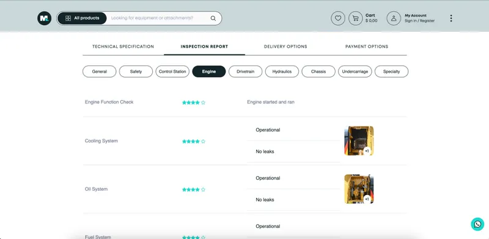Click 'Operational' in Cooling System row

[268, 130]
